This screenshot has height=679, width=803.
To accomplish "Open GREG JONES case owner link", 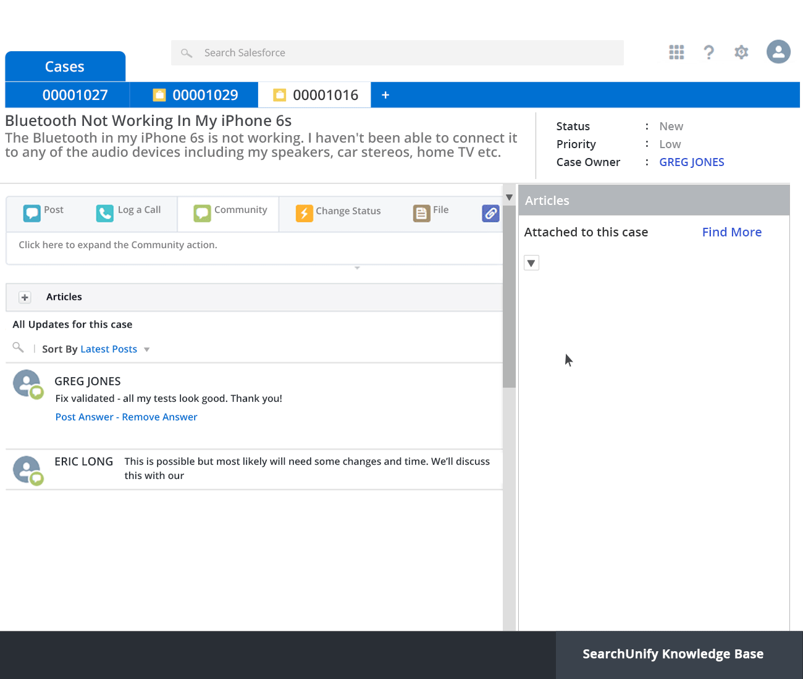I will (x=692, y=162).
